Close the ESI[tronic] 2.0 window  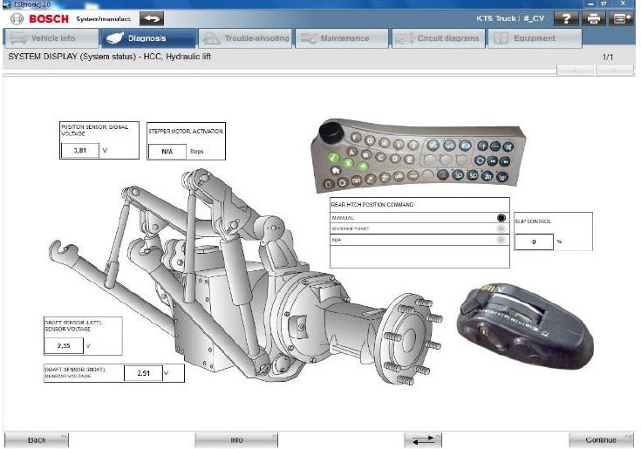(623, 3)
